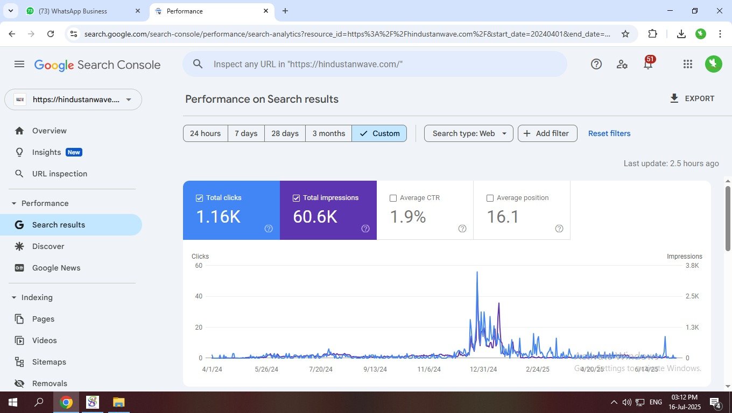This screenshot has width=732, height=413.
Task: Open the Google apps grid icon
Action: (687, 65)
